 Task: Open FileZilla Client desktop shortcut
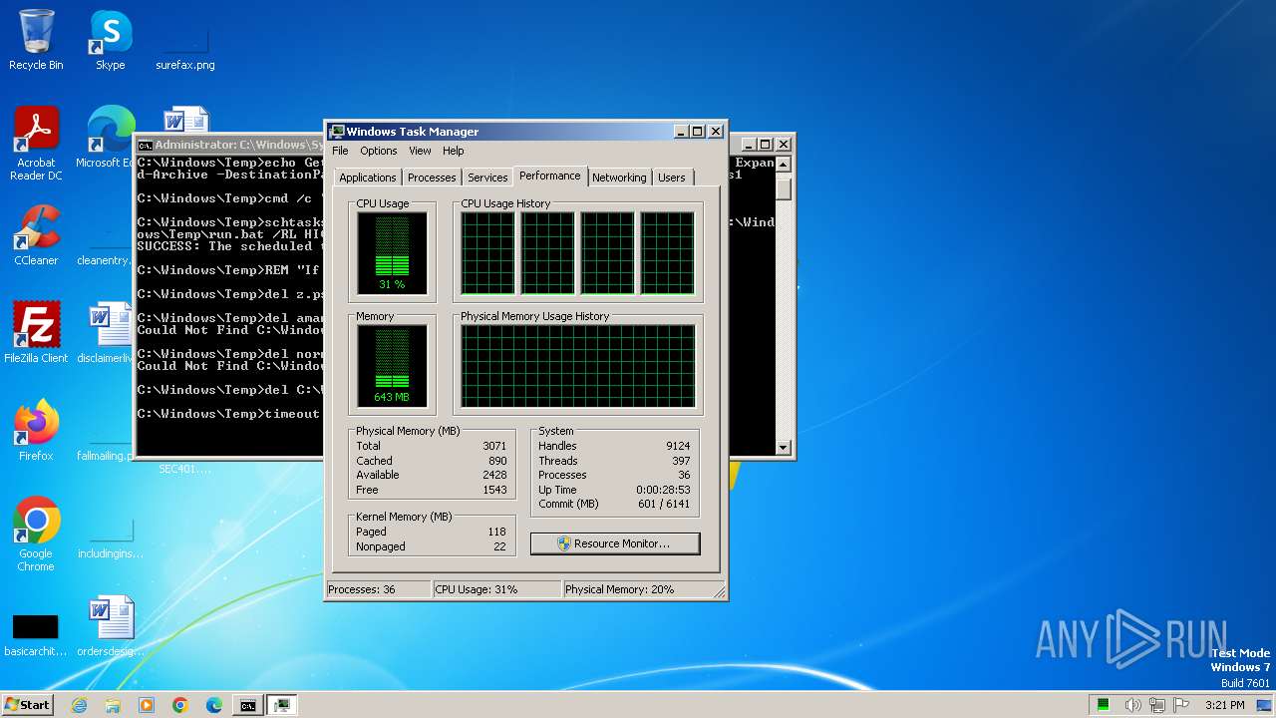click(36, 332)
